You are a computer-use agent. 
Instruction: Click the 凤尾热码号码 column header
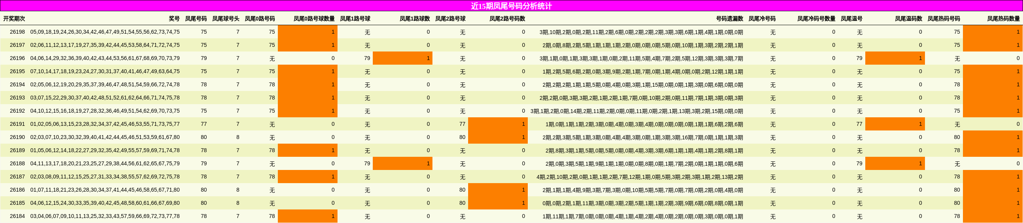(944, 19)
